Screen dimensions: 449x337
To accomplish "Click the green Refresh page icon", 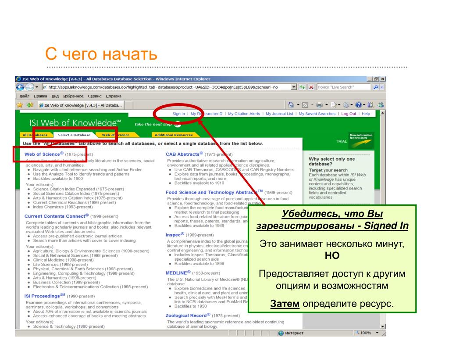I will pos(303,87).
